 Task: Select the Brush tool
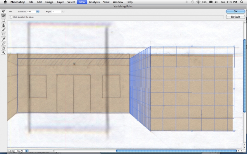pos(3,30)
